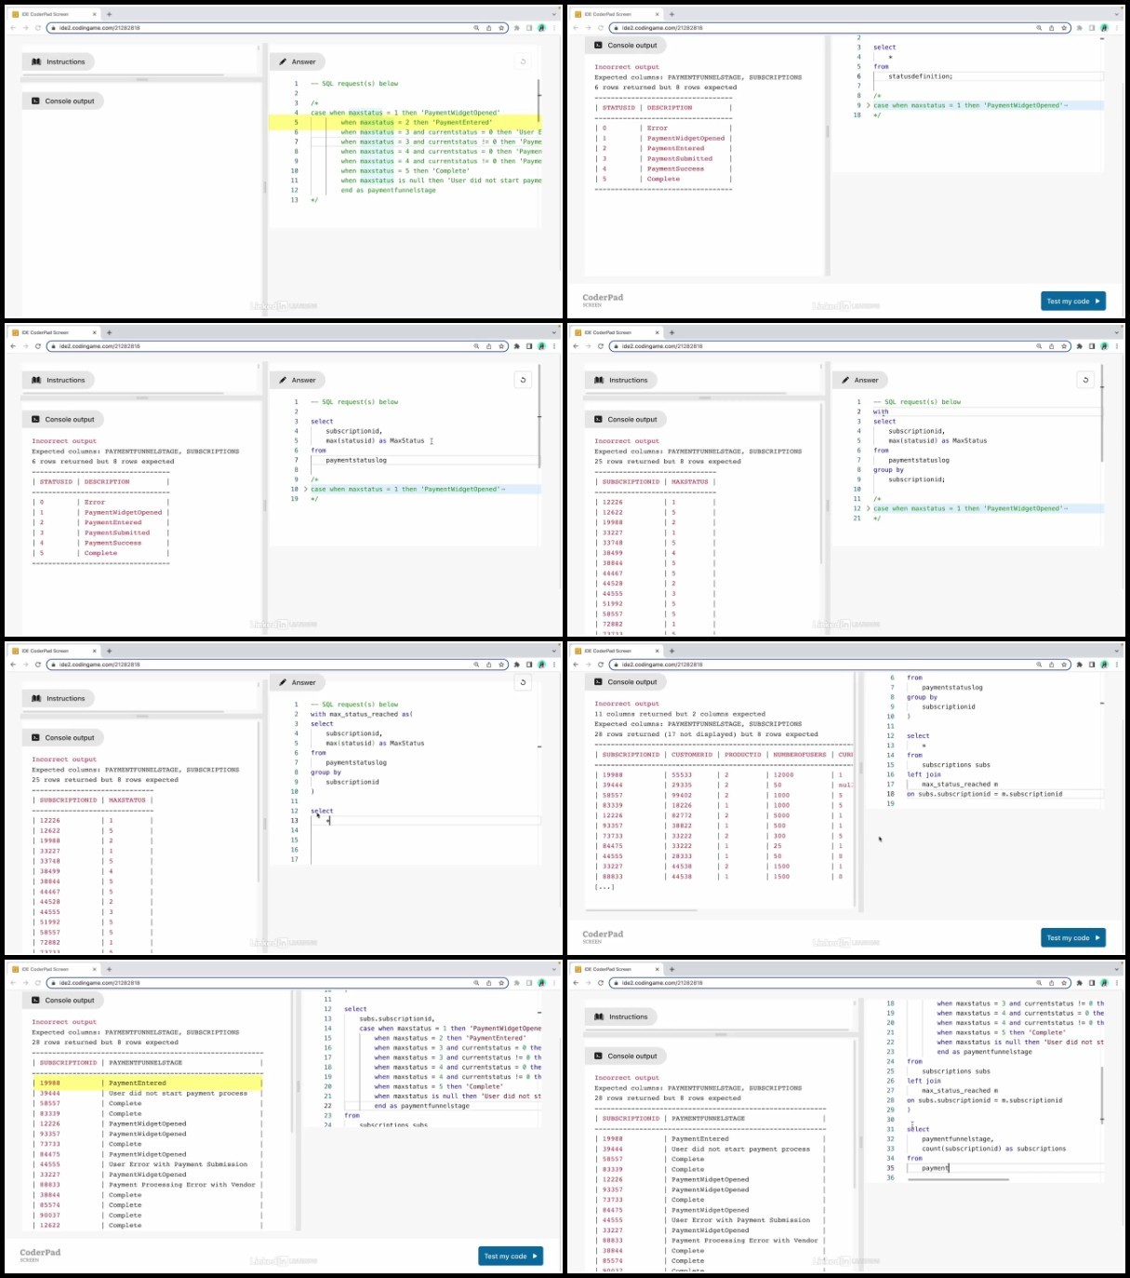This screenshot has height=1278, width=1130.
Task: Test my code in highlighted-19988 window
Action: pos(511,1256)
